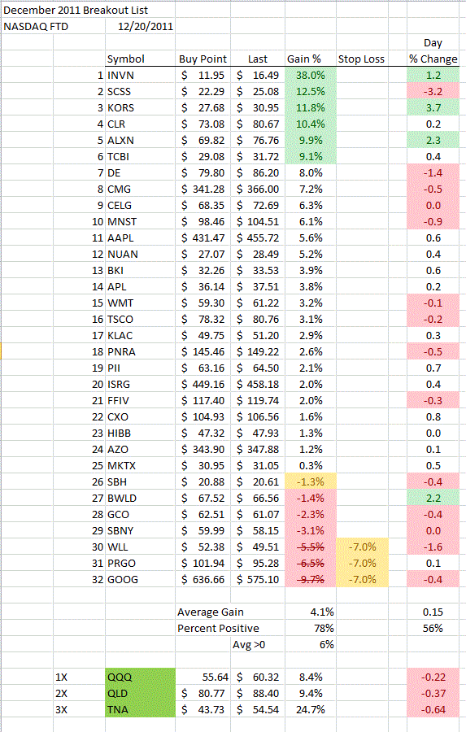Click WLL stop loss -7.0% cell
The width and height of the screenshot is (466, 732).
coord(363,547)
